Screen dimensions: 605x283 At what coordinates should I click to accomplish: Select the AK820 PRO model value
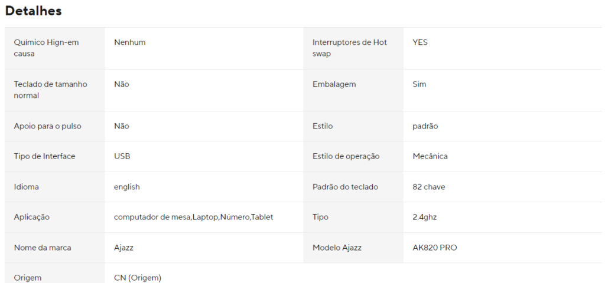(x=434, y=248)
